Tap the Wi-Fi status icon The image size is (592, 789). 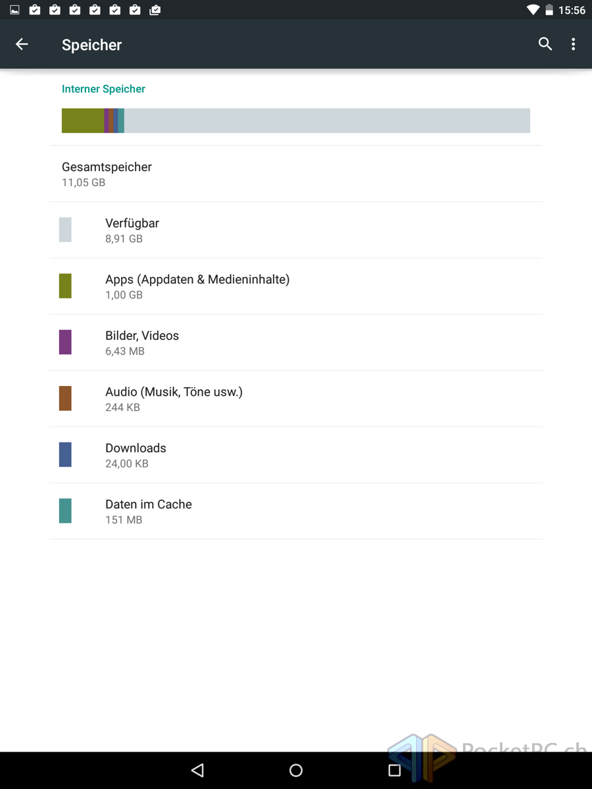(x=533, y=10)
